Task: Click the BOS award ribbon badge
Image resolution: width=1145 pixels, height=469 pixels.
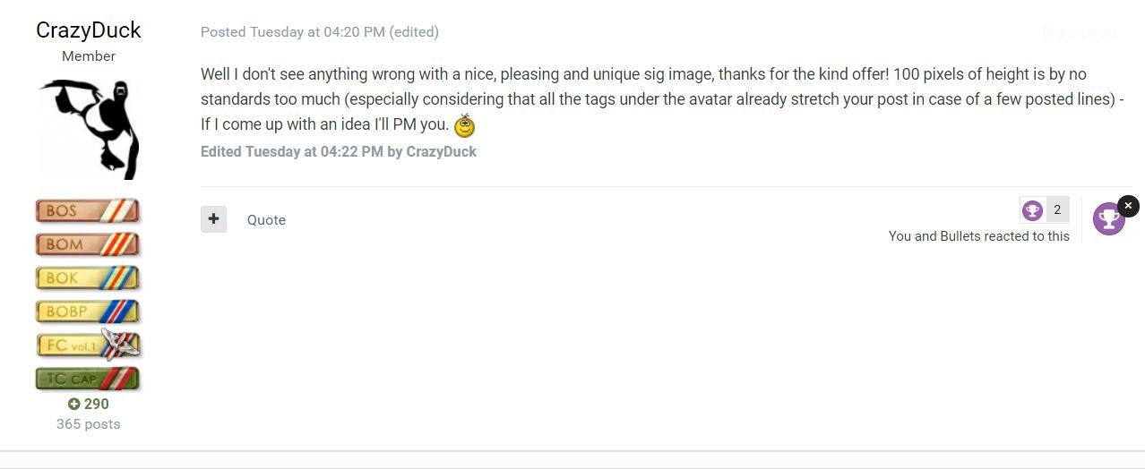Action: pos(88,211)
